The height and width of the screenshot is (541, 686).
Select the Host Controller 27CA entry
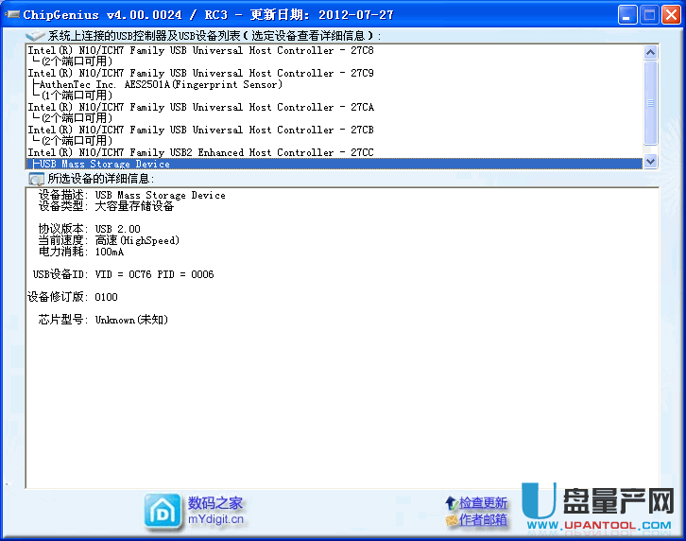pos(200,108)
